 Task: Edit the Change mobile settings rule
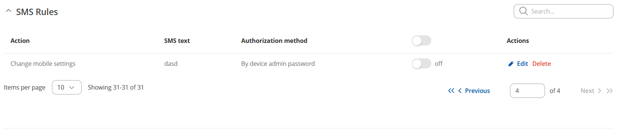[522, 64]
